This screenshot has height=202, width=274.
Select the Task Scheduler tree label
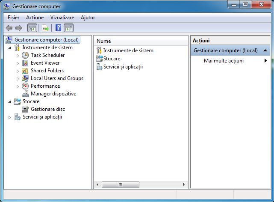point(48,55)
